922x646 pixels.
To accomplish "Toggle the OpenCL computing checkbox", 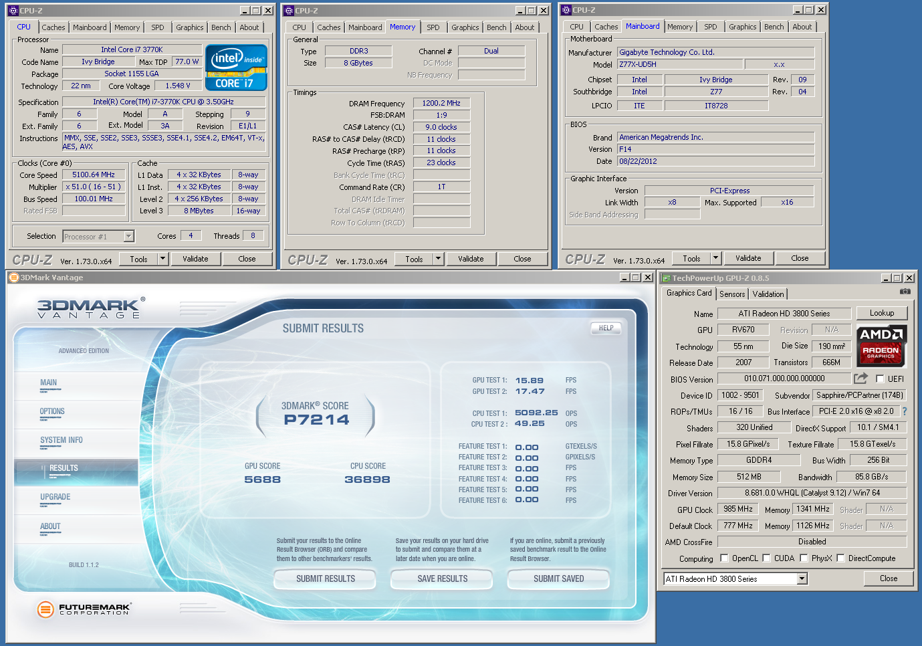I will tap(724, 558).
